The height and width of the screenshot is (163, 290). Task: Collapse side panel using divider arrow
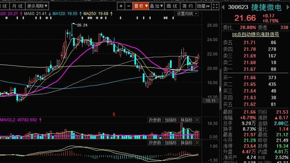(220, 89)
